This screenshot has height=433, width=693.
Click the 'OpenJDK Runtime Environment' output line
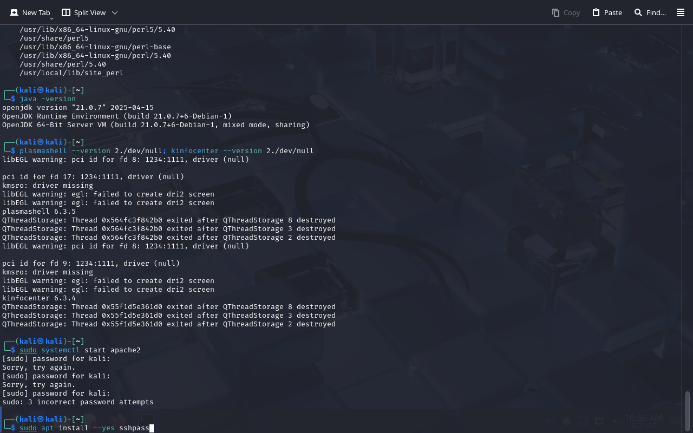(x=117, y=116)
